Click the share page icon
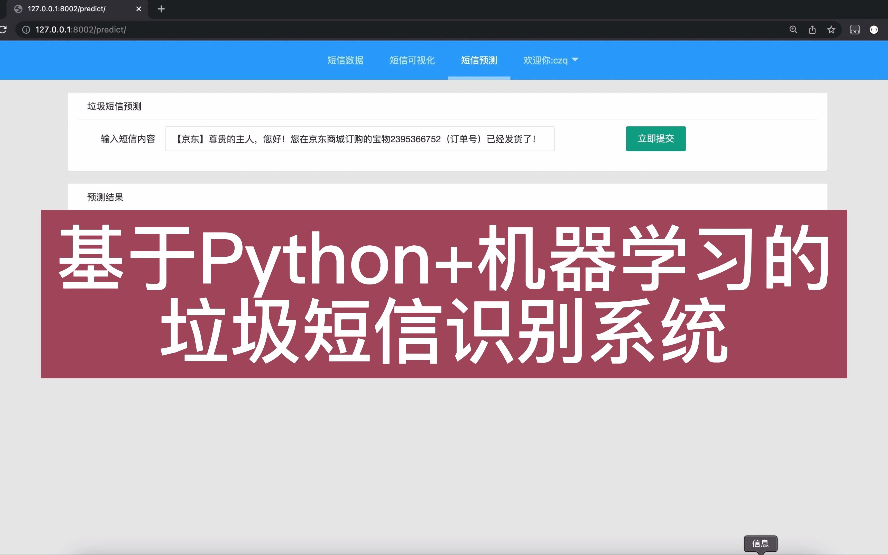The height and width of the screenshot is (555, 888). click(x=812, y=30)
